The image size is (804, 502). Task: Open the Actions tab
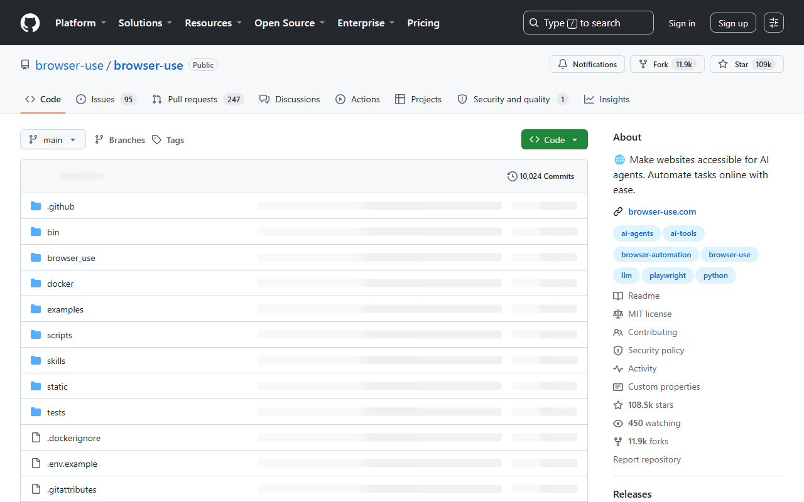point(358,99)
